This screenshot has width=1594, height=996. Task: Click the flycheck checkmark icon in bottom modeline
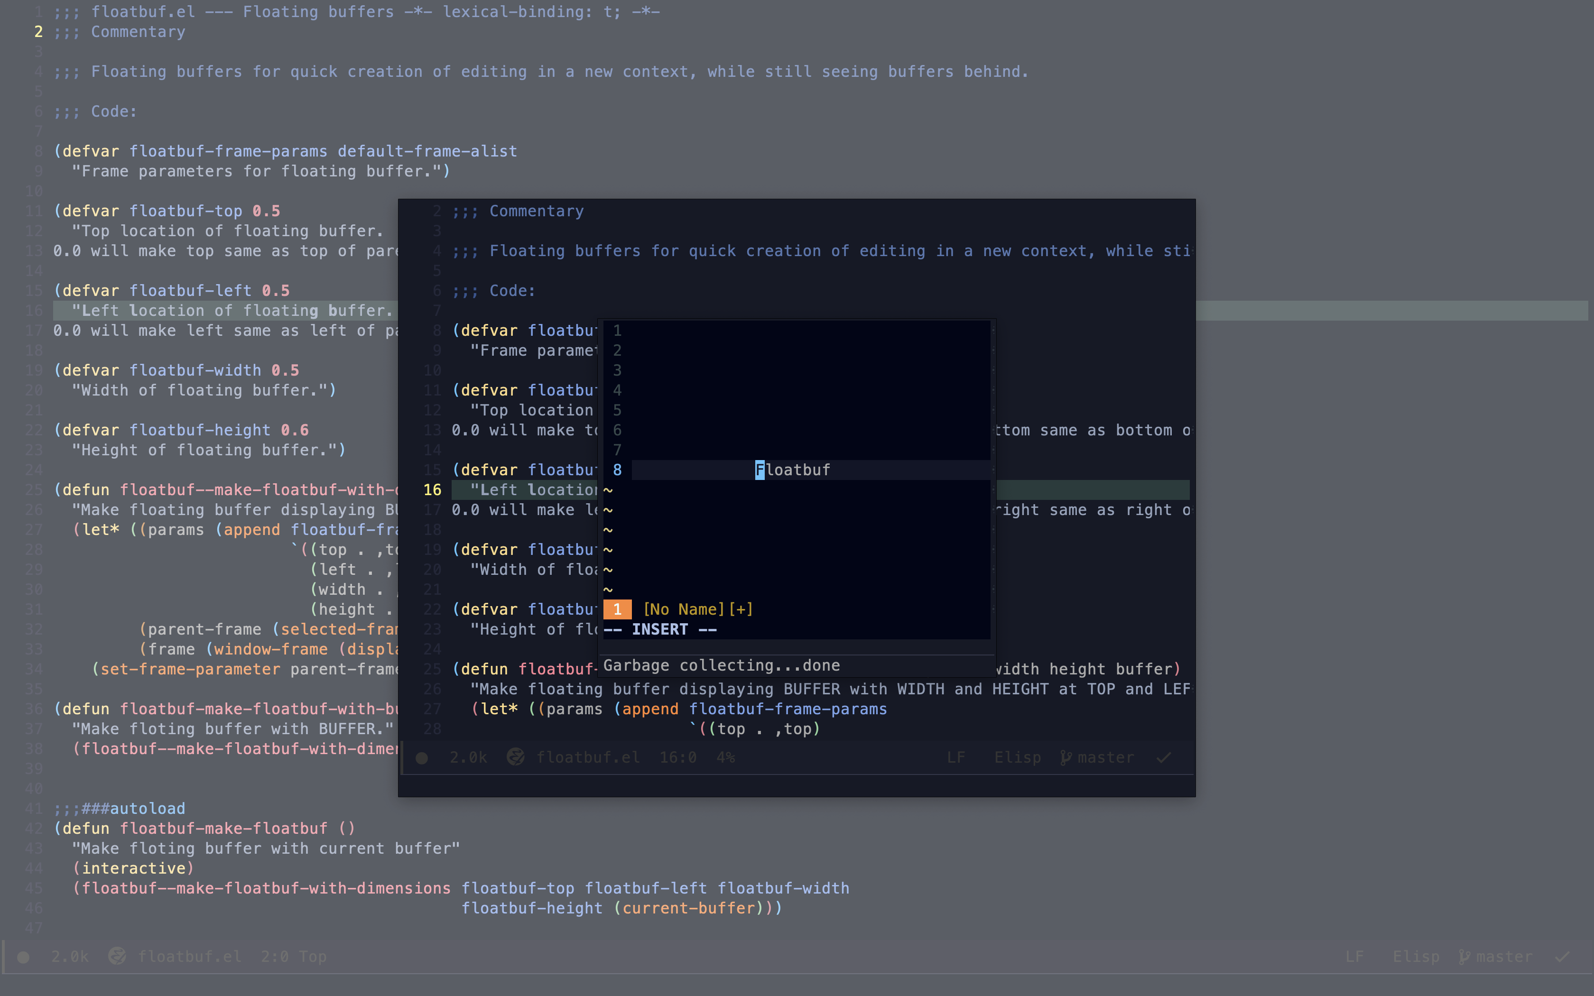[x=1562, y=957]
